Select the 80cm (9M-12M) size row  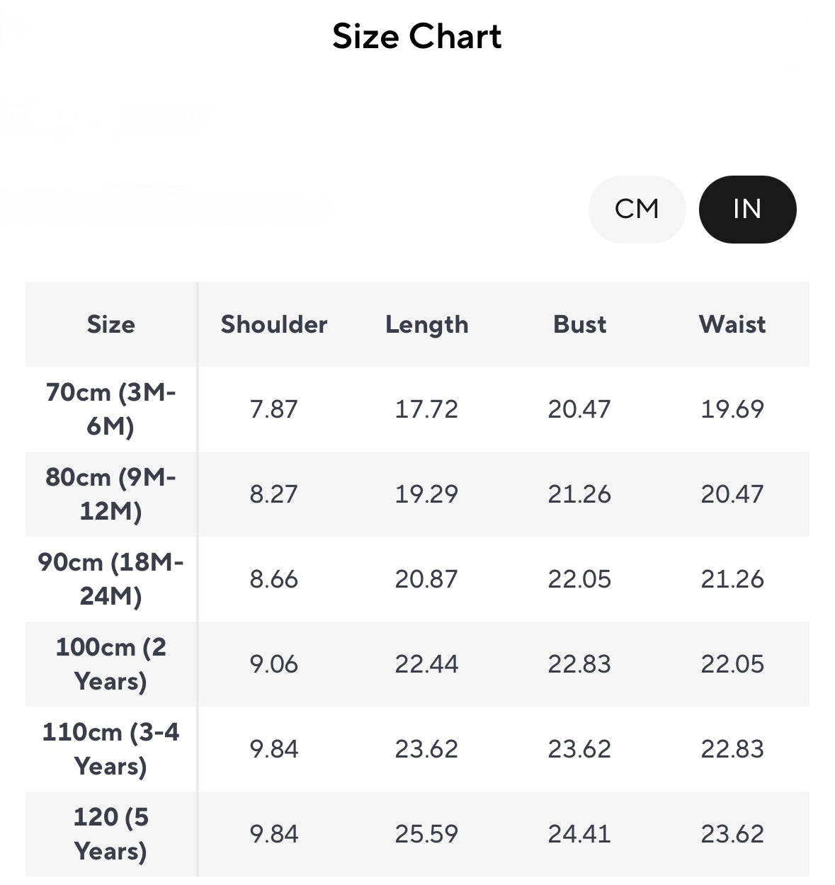[417, 493]
